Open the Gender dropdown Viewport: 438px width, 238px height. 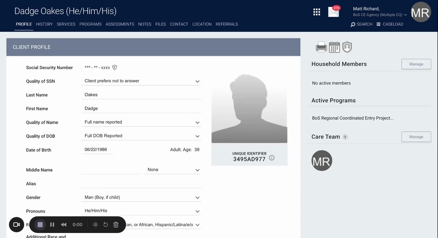point(141,197)
